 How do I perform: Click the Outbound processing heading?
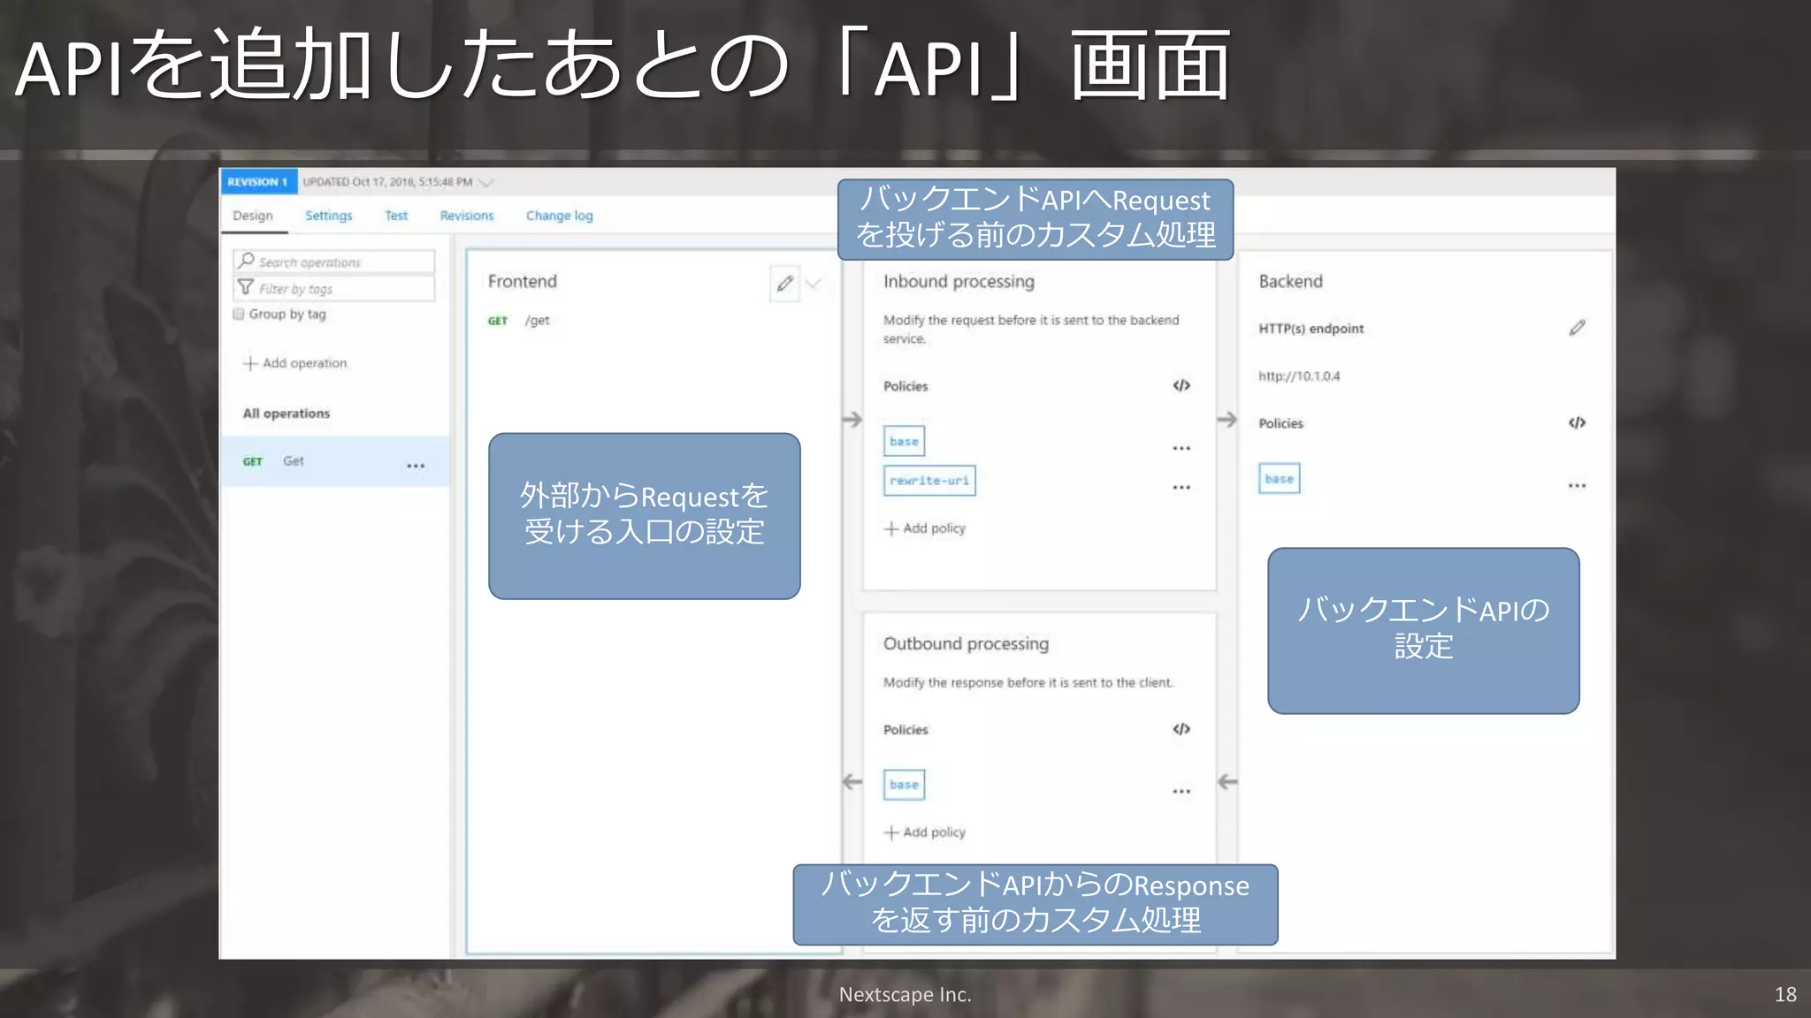(966, 644)
